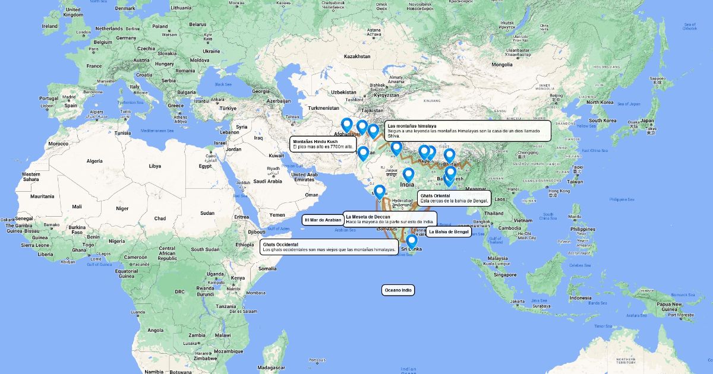Screen dimensions: 713x374
Task: Open the pin northwest of Jaipur
Action: 396,149
